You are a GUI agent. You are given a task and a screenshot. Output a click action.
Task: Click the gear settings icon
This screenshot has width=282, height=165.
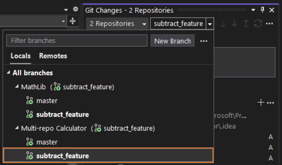[76, 9]
